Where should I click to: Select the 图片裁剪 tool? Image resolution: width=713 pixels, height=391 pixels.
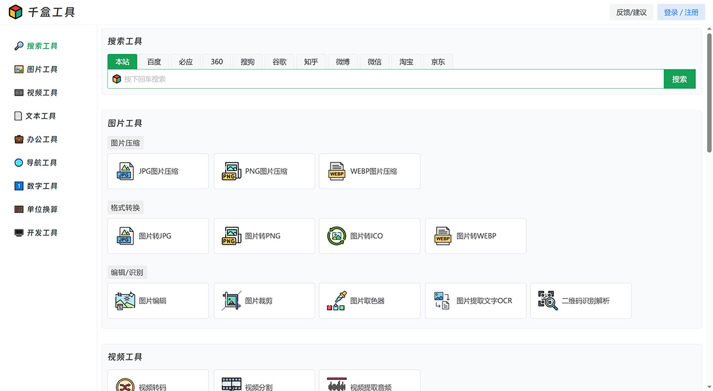tap(264, 301)
